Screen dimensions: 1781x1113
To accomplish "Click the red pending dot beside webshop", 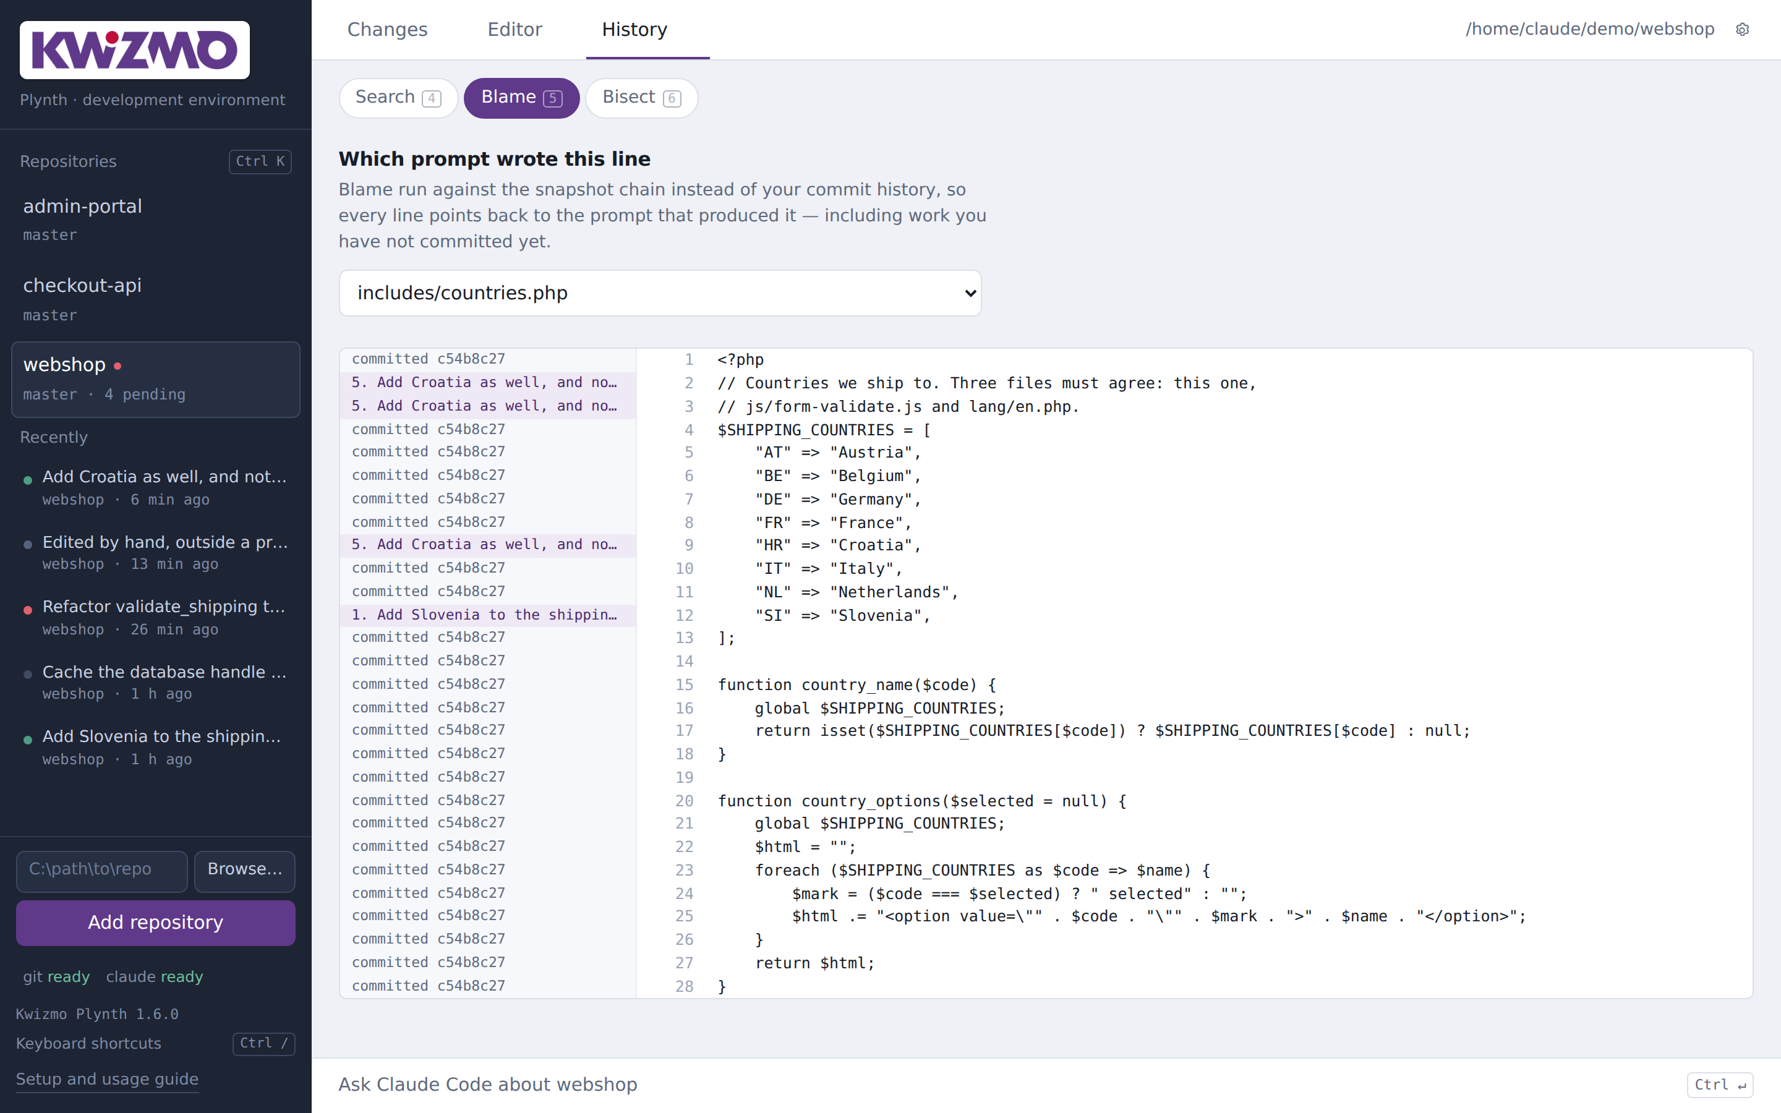I will click(x=117, y=366).
